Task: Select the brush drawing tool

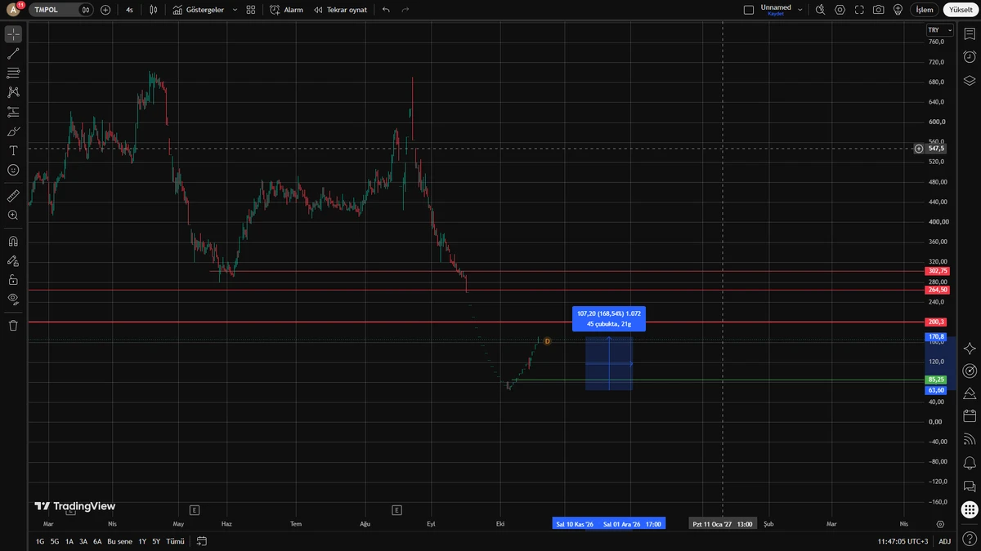Action: tap(13, 131)
